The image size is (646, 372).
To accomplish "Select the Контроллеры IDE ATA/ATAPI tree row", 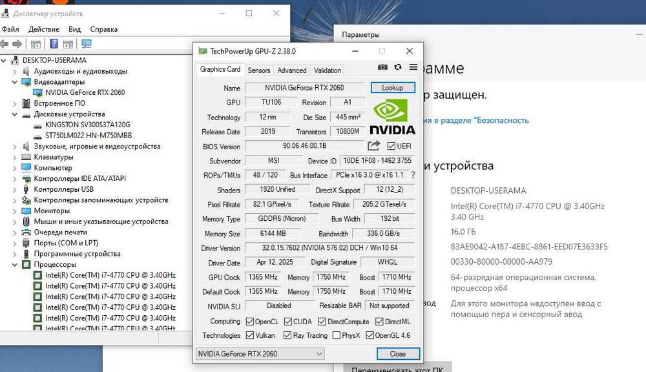I will pyautogui.click(x=79, y=178).
